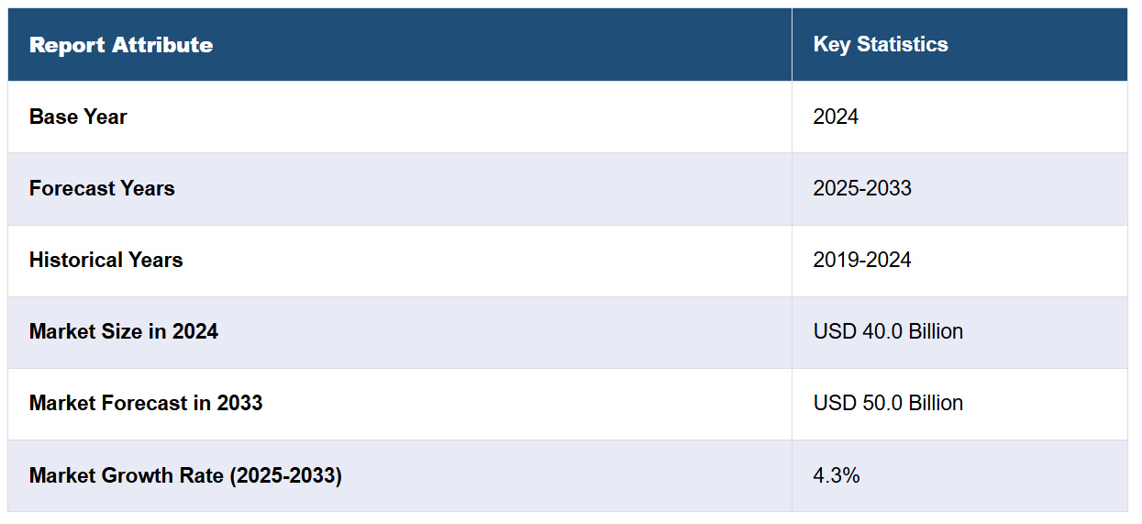Select the 'Base Year' row label
This screenshot has width=1142, height=524.
click(x=78, y=117)
